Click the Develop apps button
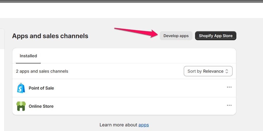 point(176,36)
